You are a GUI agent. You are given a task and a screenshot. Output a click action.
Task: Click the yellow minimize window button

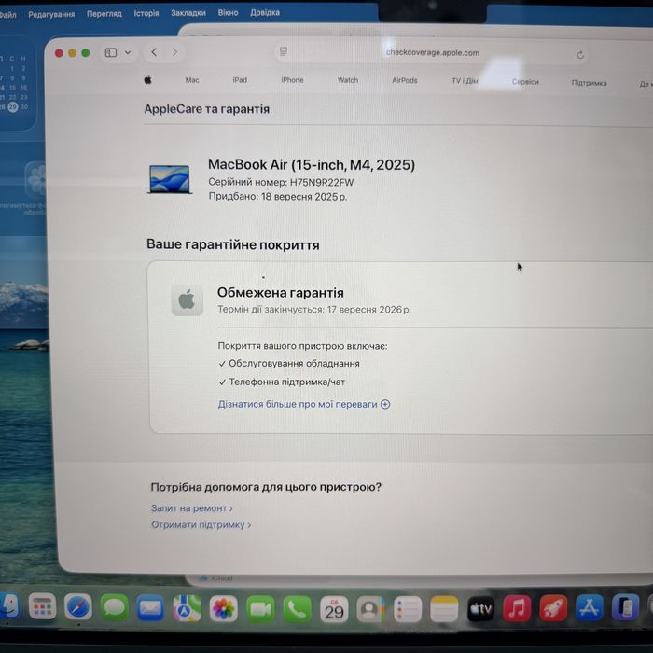click(x=73, y=53)
